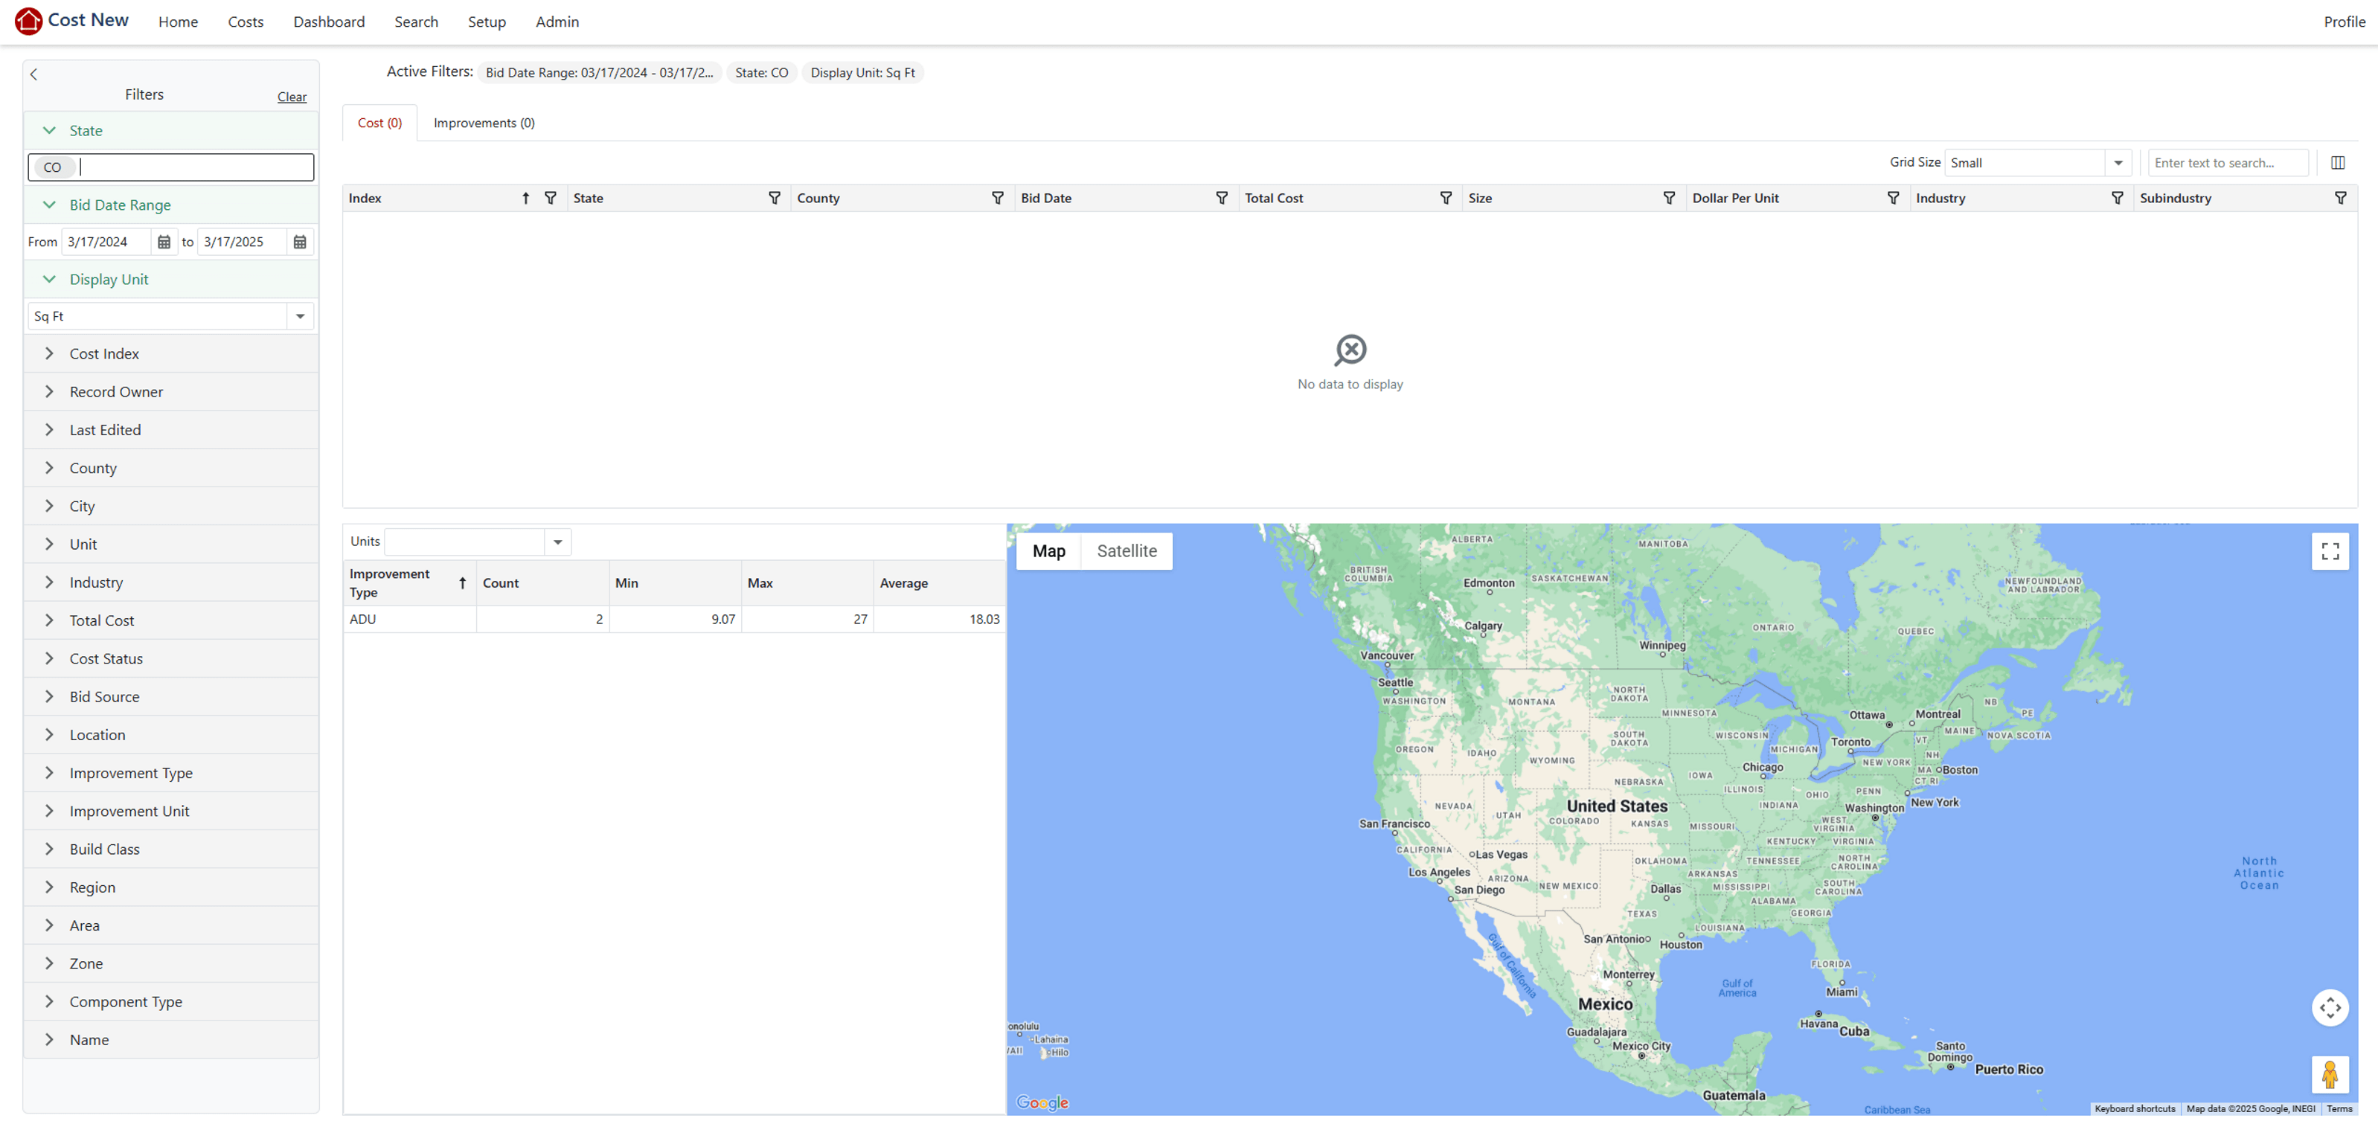Switch to the Improvements tab
The height and width of the screenshot is (1124, 2378).
coord(484,122)
